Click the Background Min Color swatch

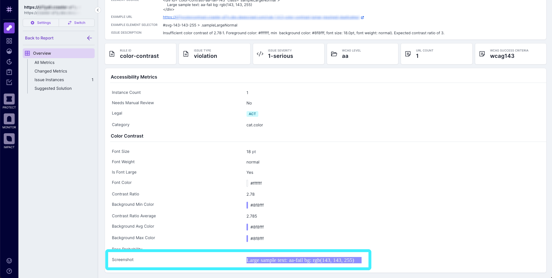point(247,205)
